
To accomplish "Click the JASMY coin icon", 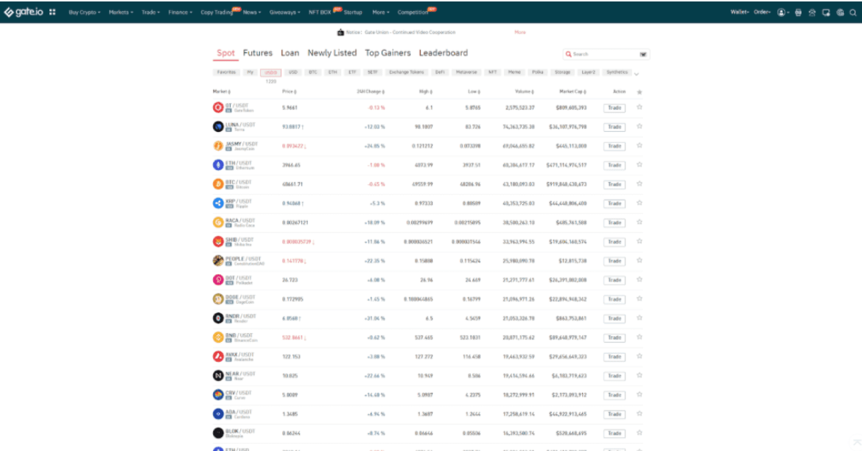I will tap(218, 146).
